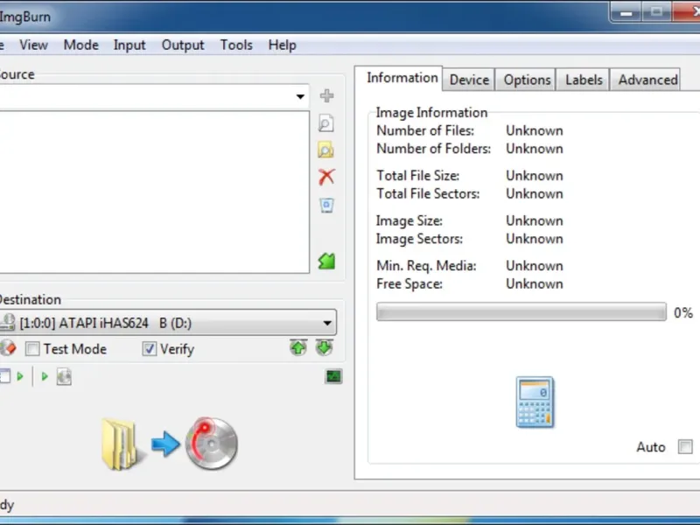Viewport: 700px width, 525px height.
Task: Remove the selected source item with the red X
Action: click(x=326, y=177)
